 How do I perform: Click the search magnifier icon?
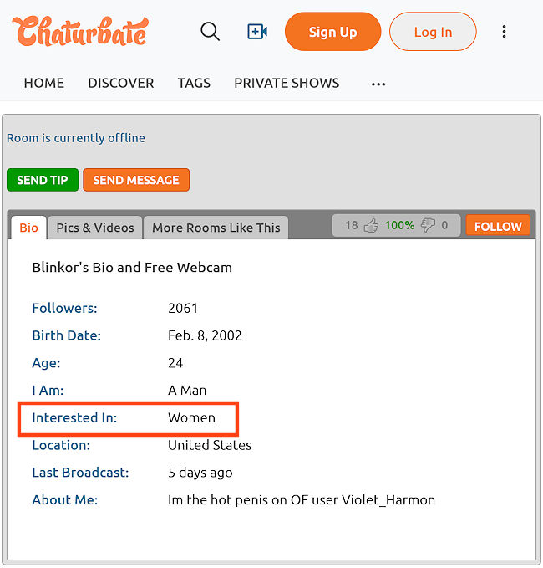[x=211, y=32]
